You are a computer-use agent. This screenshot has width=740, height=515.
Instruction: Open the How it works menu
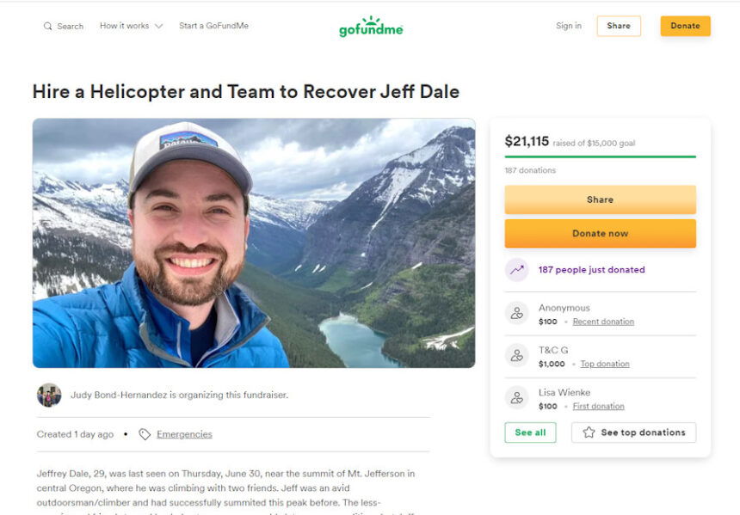point(131,26)
